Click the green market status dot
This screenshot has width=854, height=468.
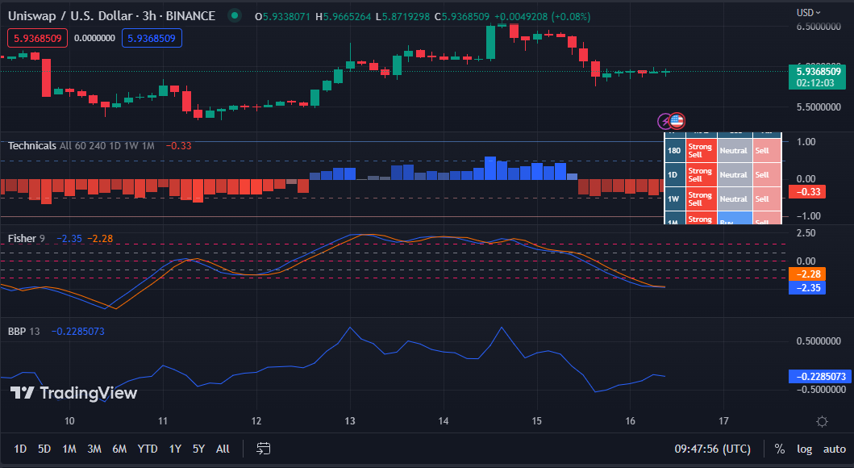point(235,15)
